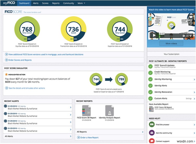
Task: Click the video settings gear icon
Action: [x=184, y=36]
